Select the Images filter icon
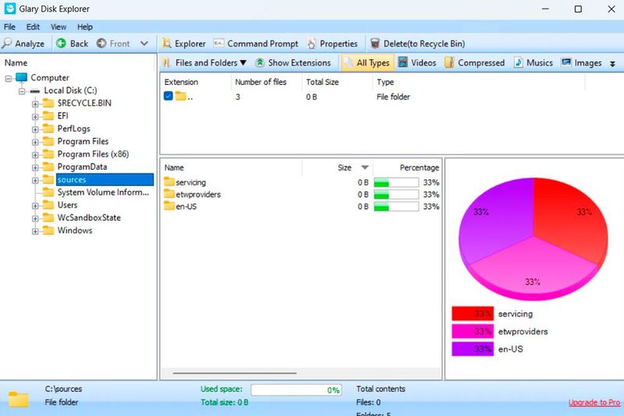 pos(566,62)
